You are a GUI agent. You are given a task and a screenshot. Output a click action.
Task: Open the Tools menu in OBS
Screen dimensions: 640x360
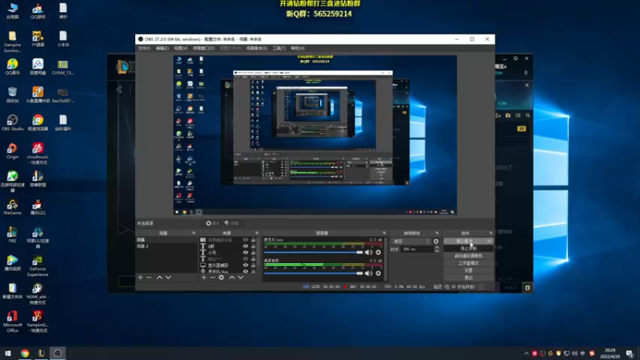coord(278,48)
